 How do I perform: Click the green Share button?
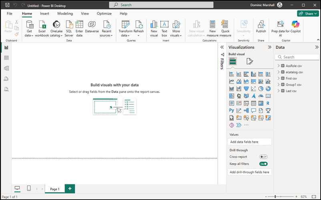coord(308,14)
